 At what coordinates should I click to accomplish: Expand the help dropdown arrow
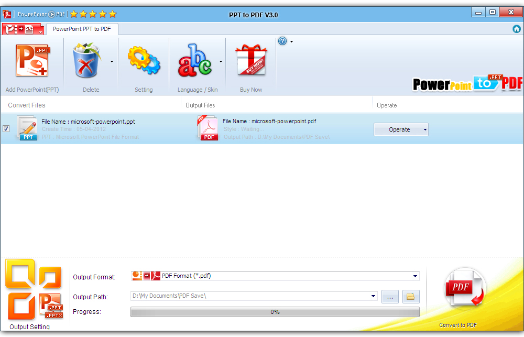[291, 41]
